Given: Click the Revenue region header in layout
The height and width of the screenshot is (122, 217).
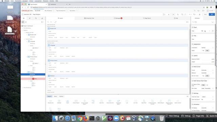Looking at the screenshot, I should [x=118, y=76].
